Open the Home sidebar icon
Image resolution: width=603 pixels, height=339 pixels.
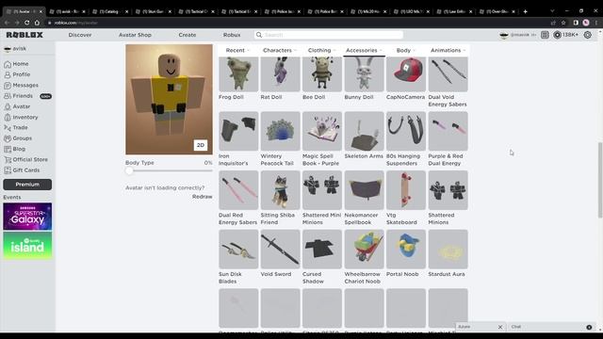[8, 64]
